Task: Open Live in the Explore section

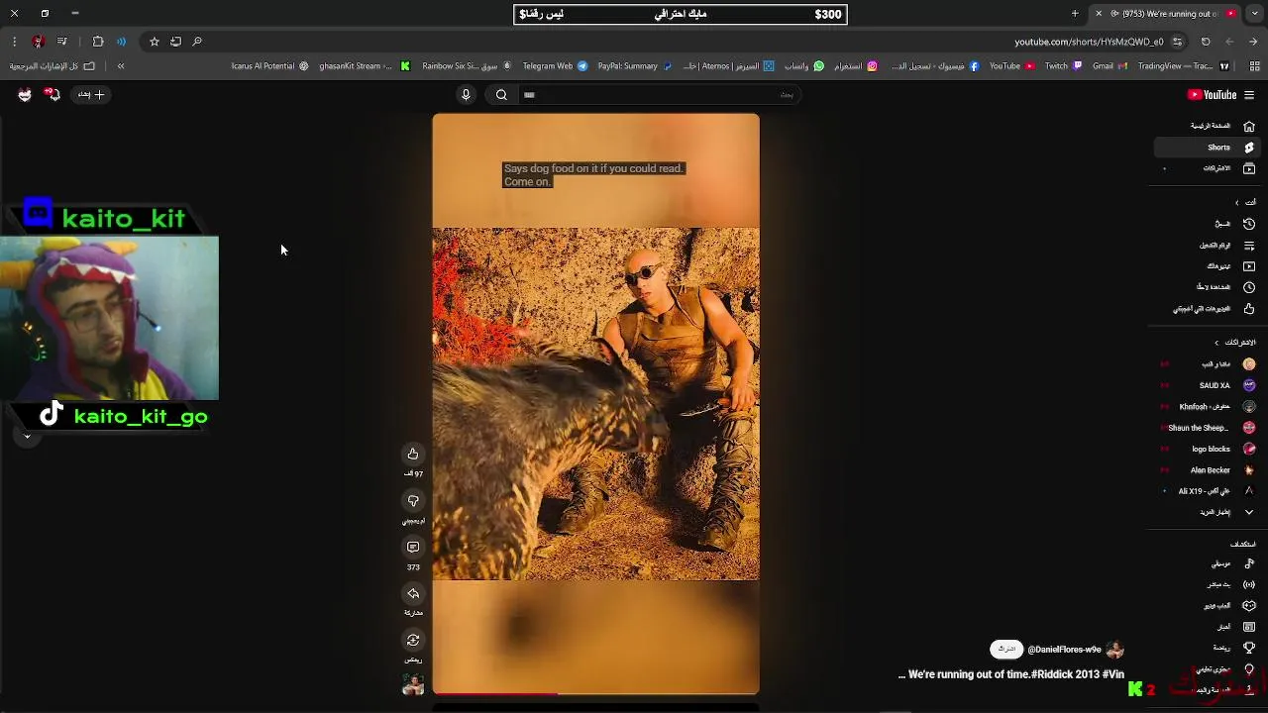Action: [1210, 584]
